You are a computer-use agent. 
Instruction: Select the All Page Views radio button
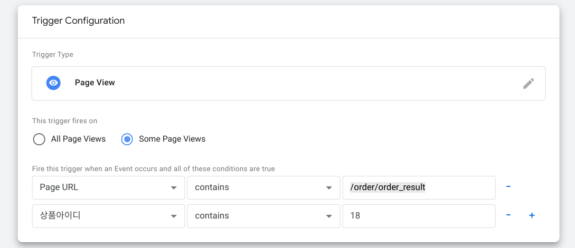point(39,140)
